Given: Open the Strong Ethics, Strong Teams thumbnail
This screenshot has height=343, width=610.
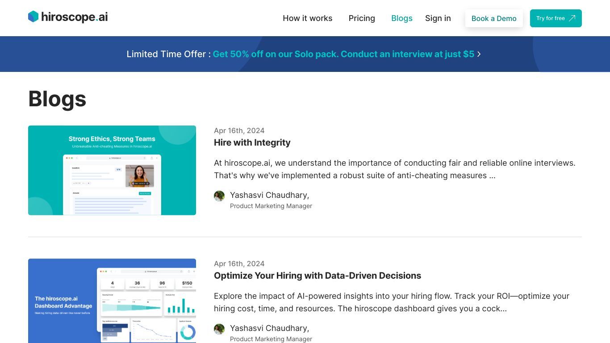Looking at the screenshot, I should (x=112, y=170).
